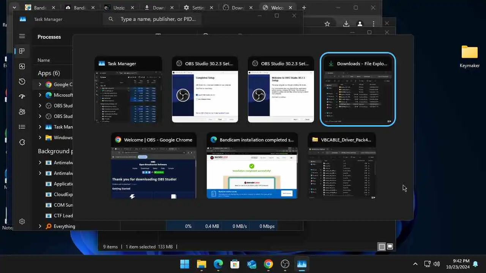
Task: Open OBS Studio taskbar icon
Action: [285, 264]
